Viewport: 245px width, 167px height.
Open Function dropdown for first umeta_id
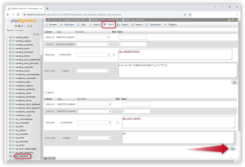tap(93, 37)
